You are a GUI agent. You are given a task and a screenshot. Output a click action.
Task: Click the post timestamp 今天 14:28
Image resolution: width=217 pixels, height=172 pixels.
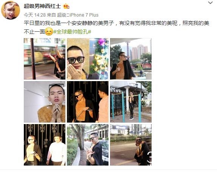click(x=35, y=15)
